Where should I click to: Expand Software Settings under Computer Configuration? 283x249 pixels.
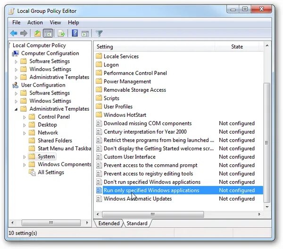(x=16, y=62)
